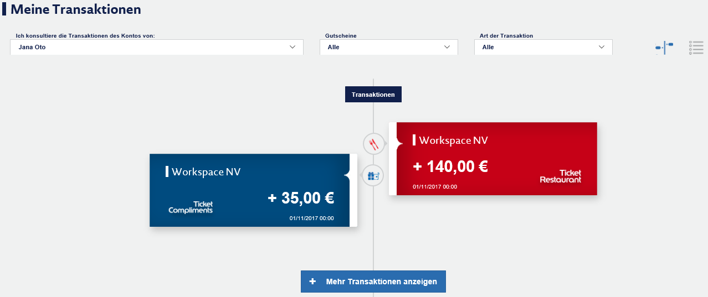Select the Transaktionen timeline label
Image resolution: width=708 pixels, height=297 pixels.
[373, 95]
